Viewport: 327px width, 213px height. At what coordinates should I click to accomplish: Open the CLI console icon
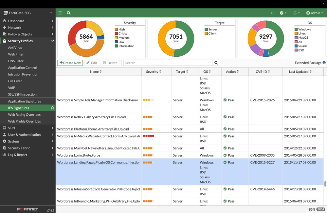[273, 13]
